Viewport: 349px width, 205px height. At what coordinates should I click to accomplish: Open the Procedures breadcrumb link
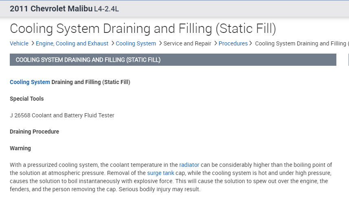click(x=233, y=43)
